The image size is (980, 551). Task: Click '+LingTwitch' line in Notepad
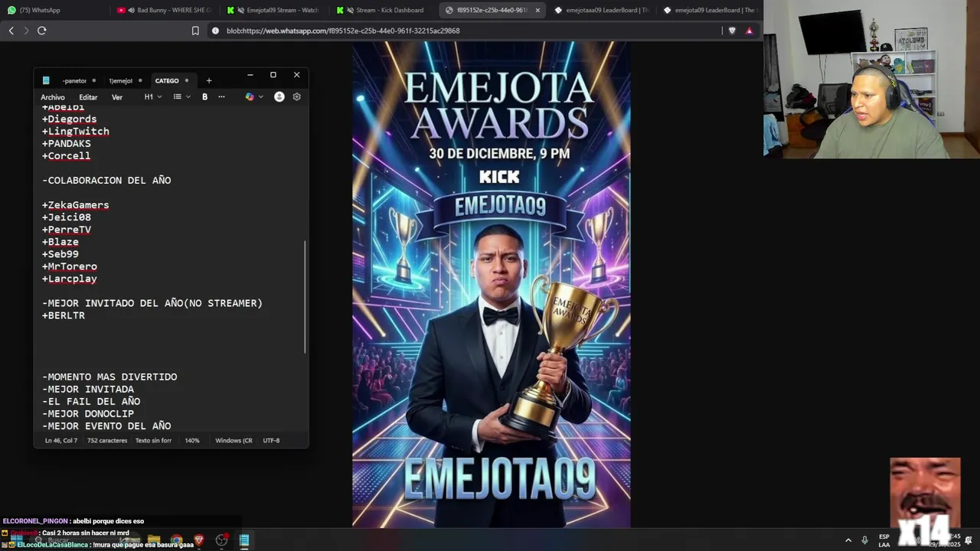pos(76,132)
